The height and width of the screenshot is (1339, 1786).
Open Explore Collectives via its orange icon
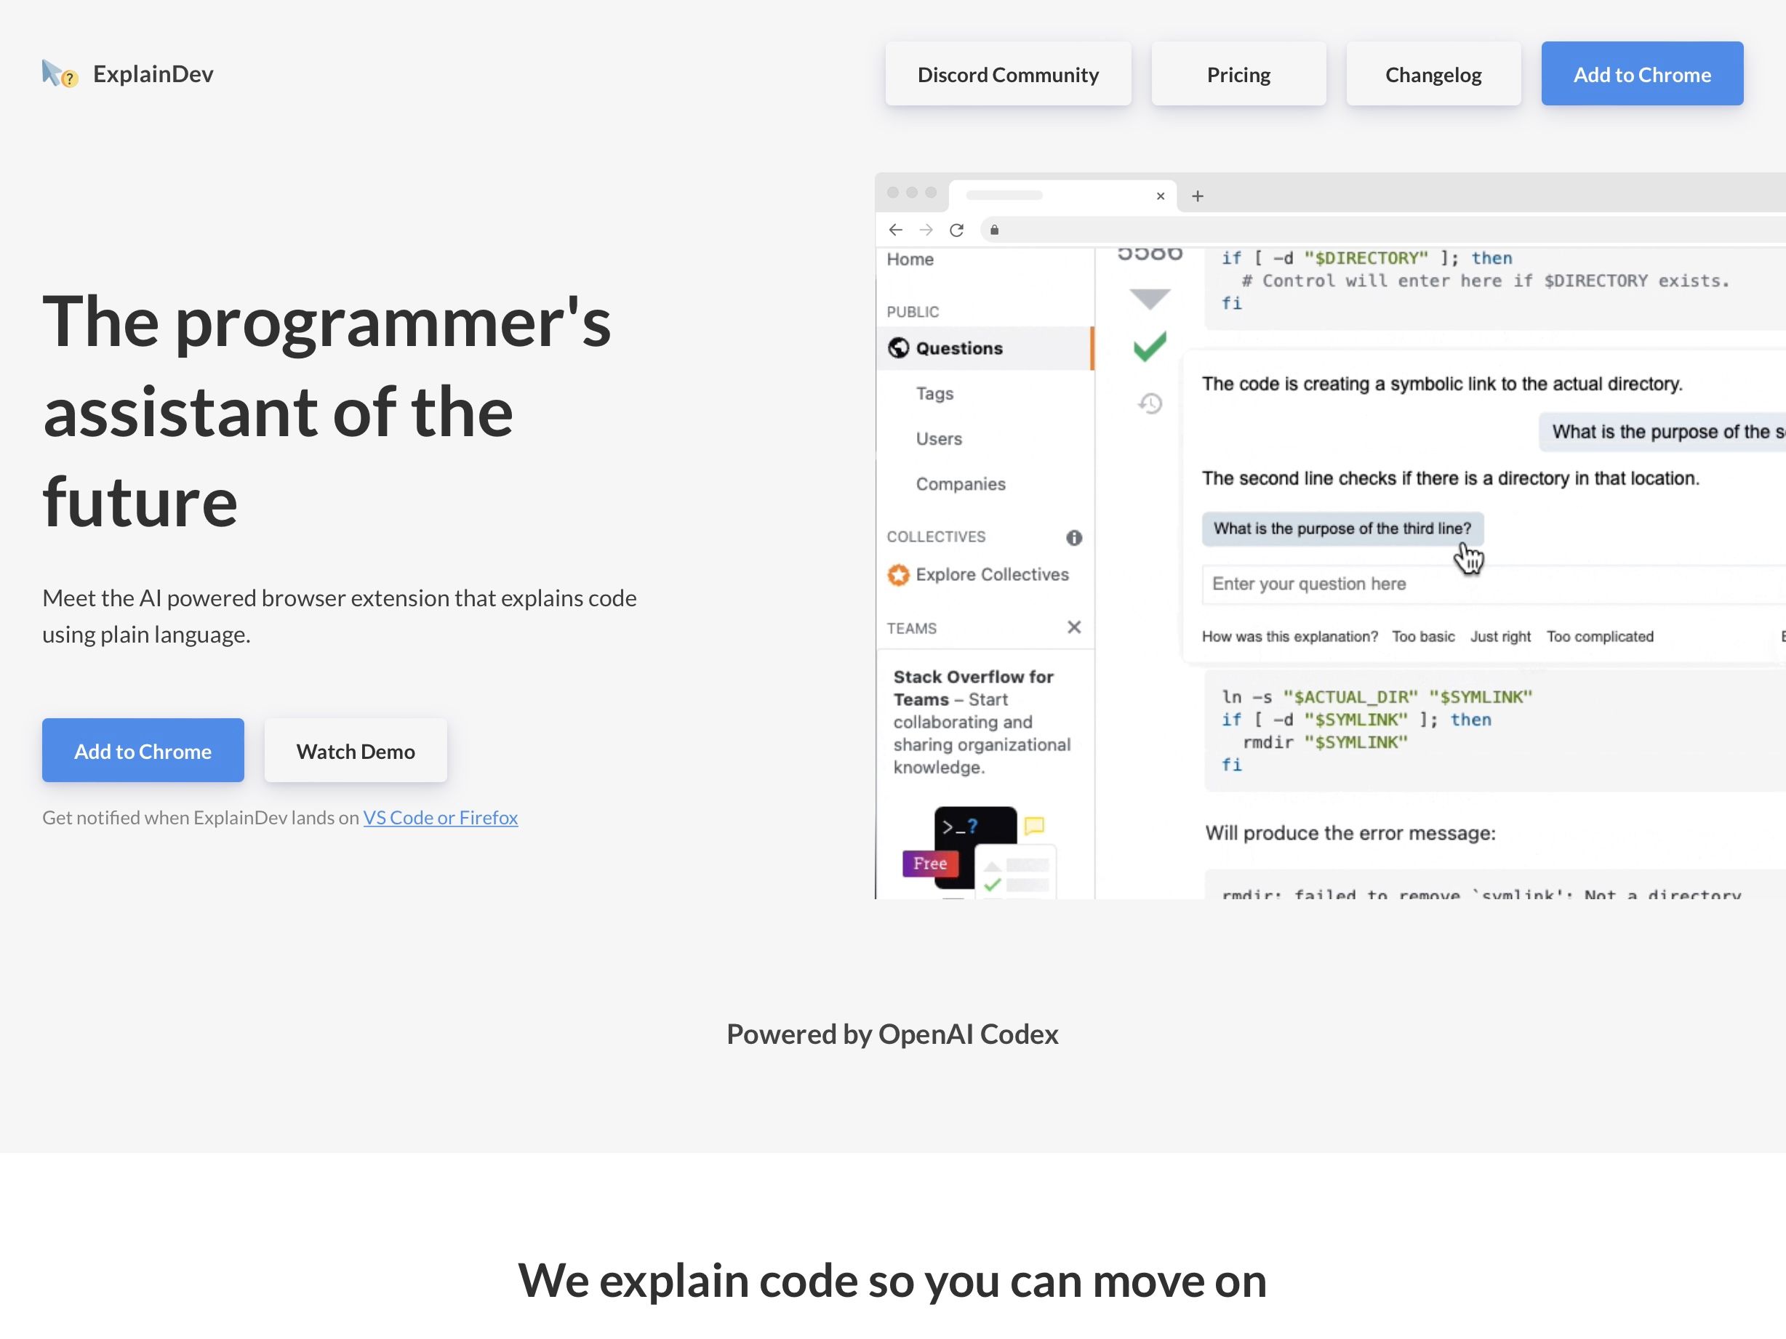point(899,574)
